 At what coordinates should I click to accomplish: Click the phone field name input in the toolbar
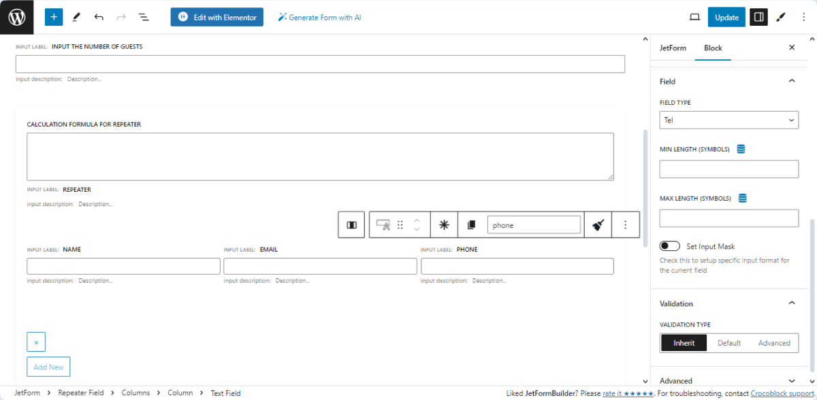click(534, 224)
